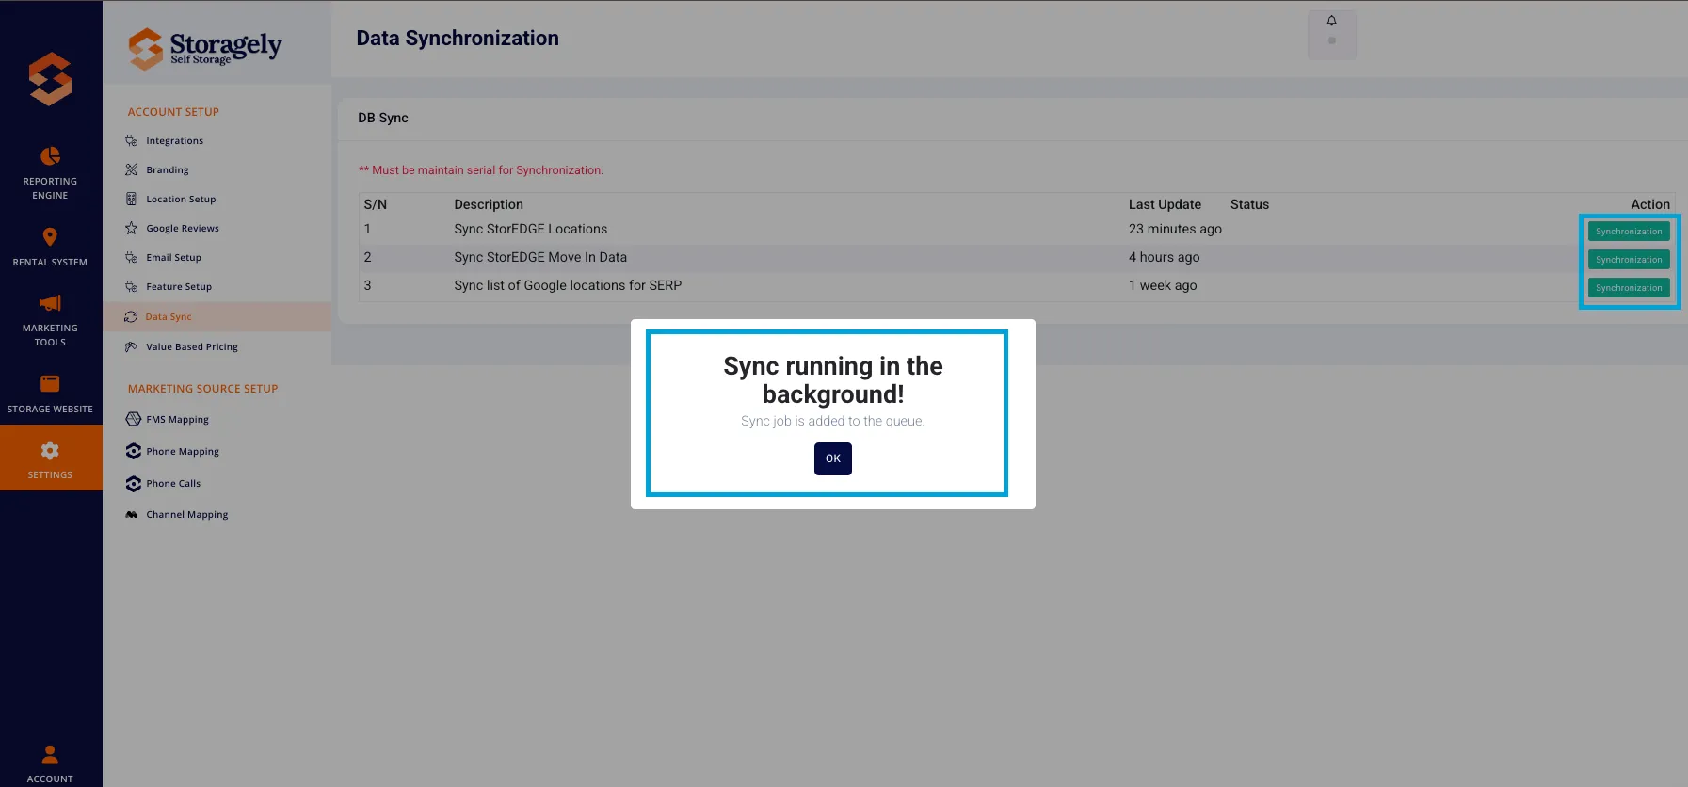This screenshot has width=1688, height=787.
Task: Click the Phone Calls icon
Action: pyautogui.click(x=133, y=484)
